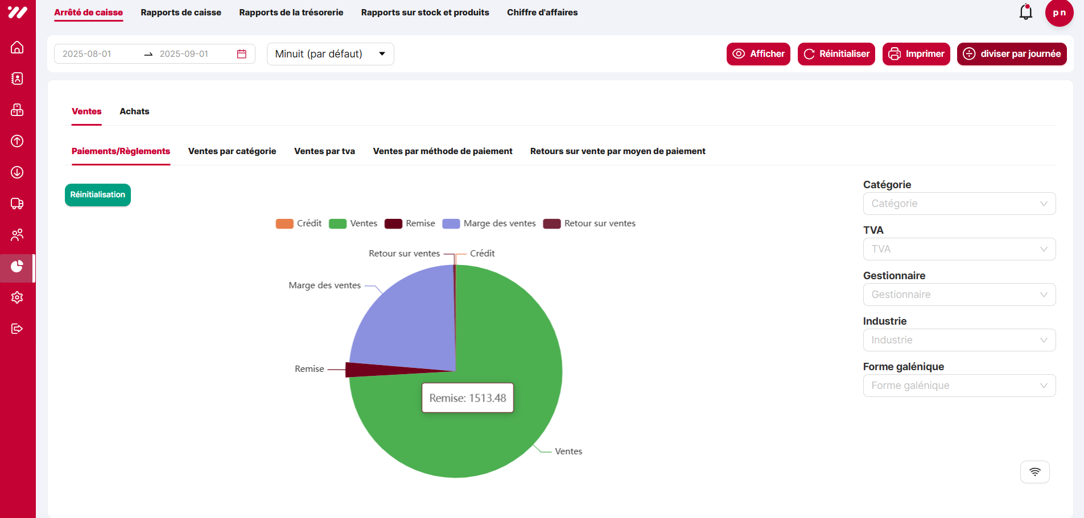
Task: Expand the Catégorie dropdown
Action: [959, 204]
